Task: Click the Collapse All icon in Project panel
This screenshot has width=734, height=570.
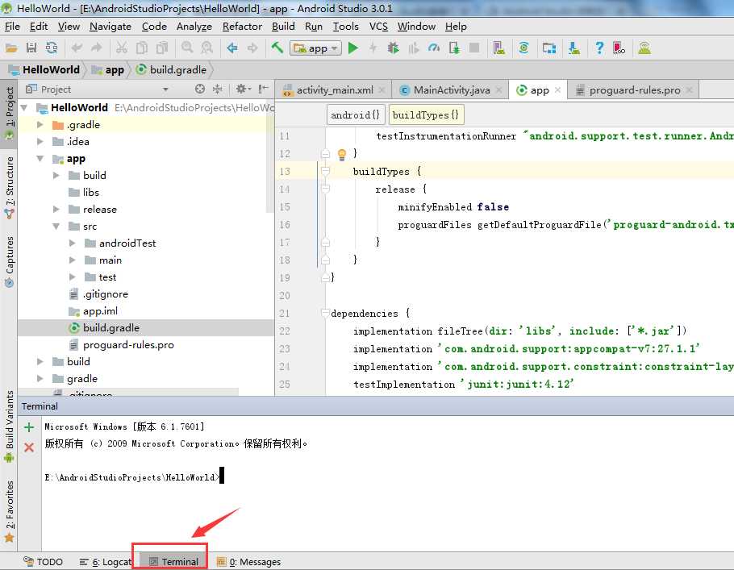Action: coord(217,89)
